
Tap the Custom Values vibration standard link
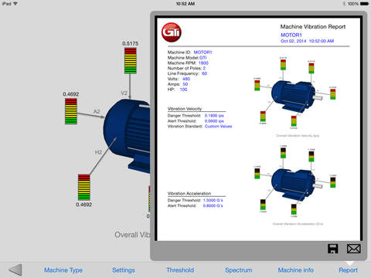click(218, 126)
